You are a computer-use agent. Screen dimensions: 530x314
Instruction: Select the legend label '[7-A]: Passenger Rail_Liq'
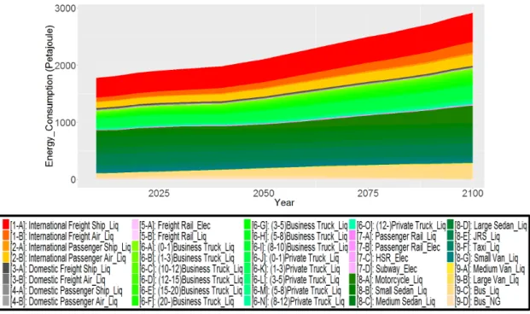click(x=397, y=235)
